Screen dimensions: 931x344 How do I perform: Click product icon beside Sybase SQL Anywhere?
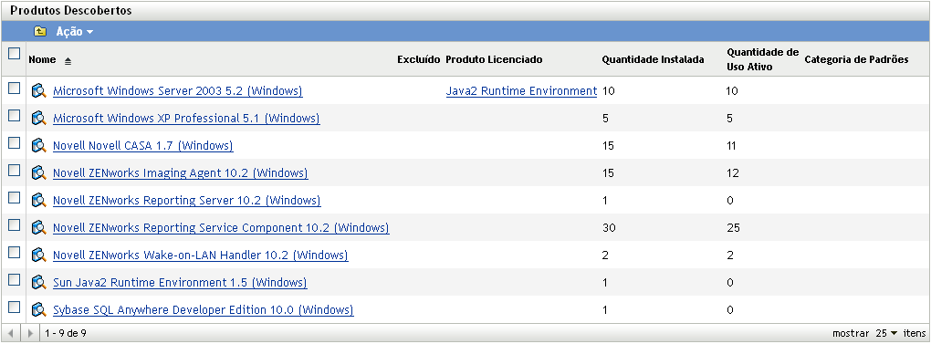point(39,309)
